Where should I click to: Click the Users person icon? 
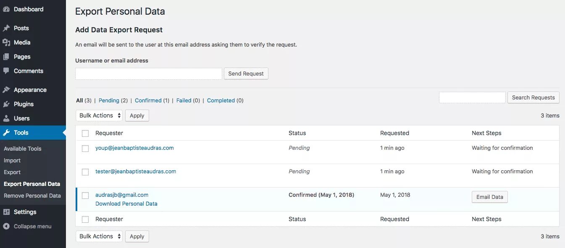[6, 118]
